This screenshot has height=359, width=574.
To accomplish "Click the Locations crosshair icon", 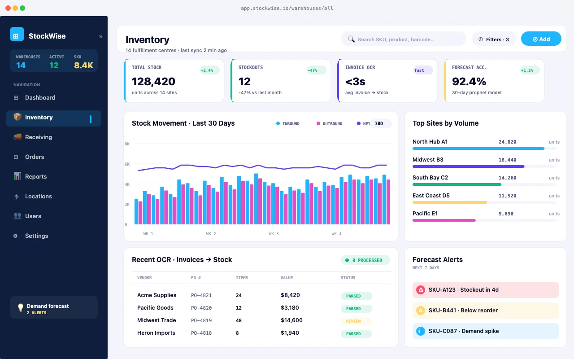I will (x=16, y=197).
